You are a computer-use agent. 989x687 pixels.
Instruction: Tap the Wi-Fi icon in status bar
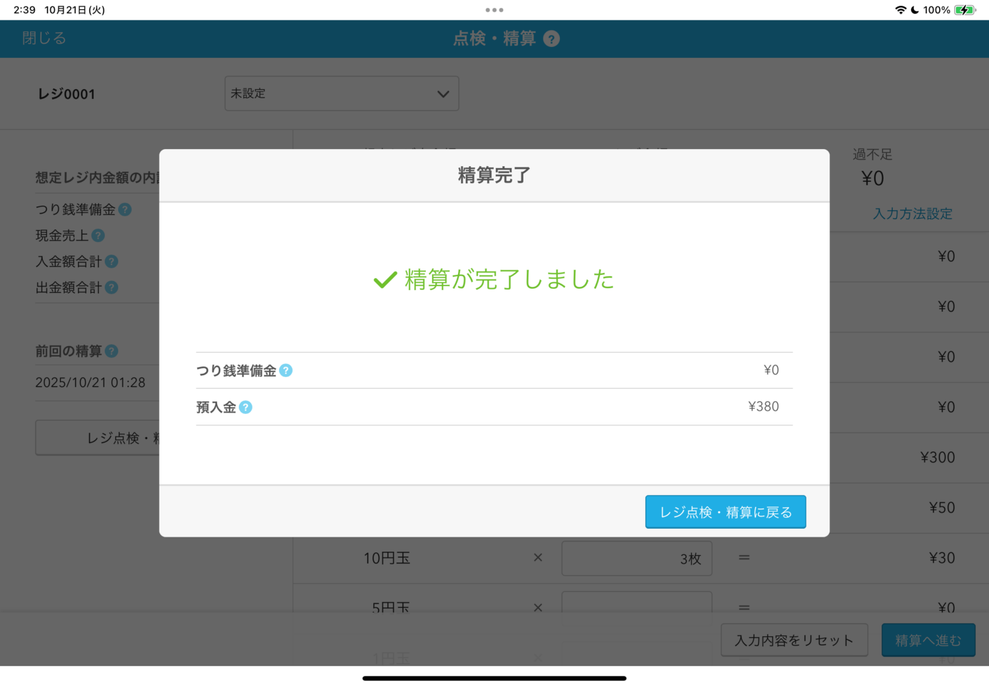[900, 10]
